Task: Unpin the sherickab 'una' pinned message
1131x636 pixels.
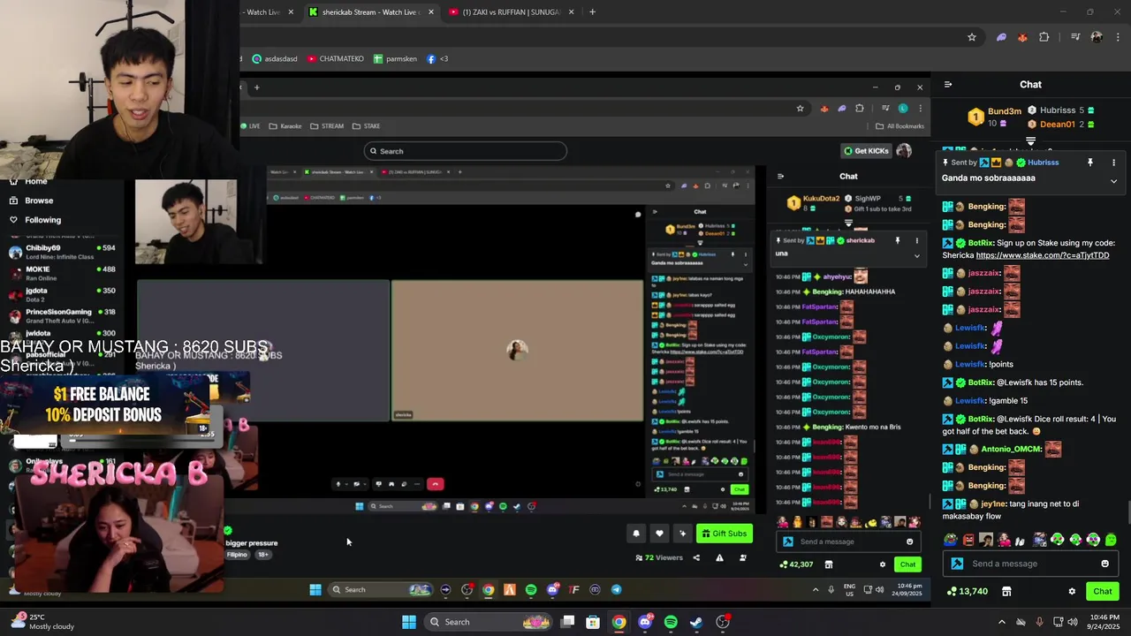Action: [x=898, y=240]
